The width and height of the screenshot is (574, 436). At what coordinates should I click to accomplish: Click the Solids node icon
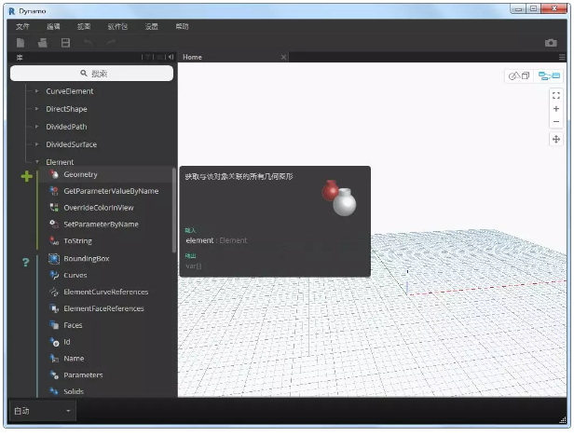coord(54,391)
